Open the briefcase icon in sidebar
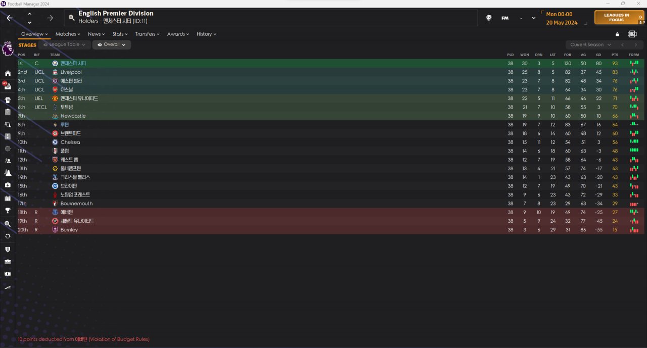Viewport: 647px width, 348px height. [x=8, y=262]
